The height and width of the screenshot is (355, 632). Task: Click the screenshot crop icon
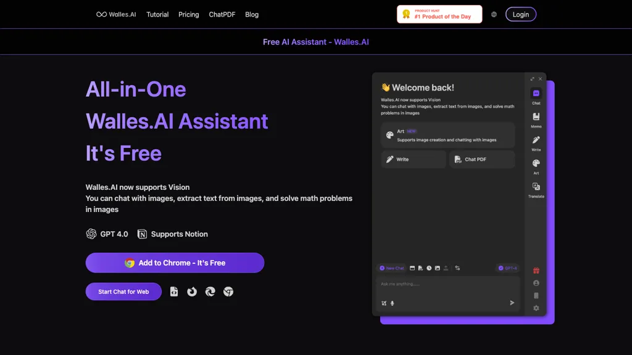[x=384, y=303]
